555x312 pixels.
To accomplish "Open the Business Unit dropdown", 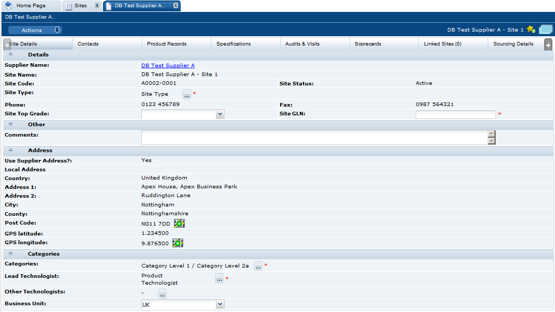I will click(x=220, y=304).
